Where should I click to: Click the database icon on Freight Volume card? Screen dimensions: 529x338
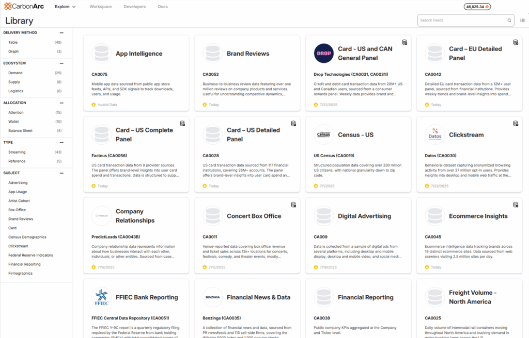434,297
